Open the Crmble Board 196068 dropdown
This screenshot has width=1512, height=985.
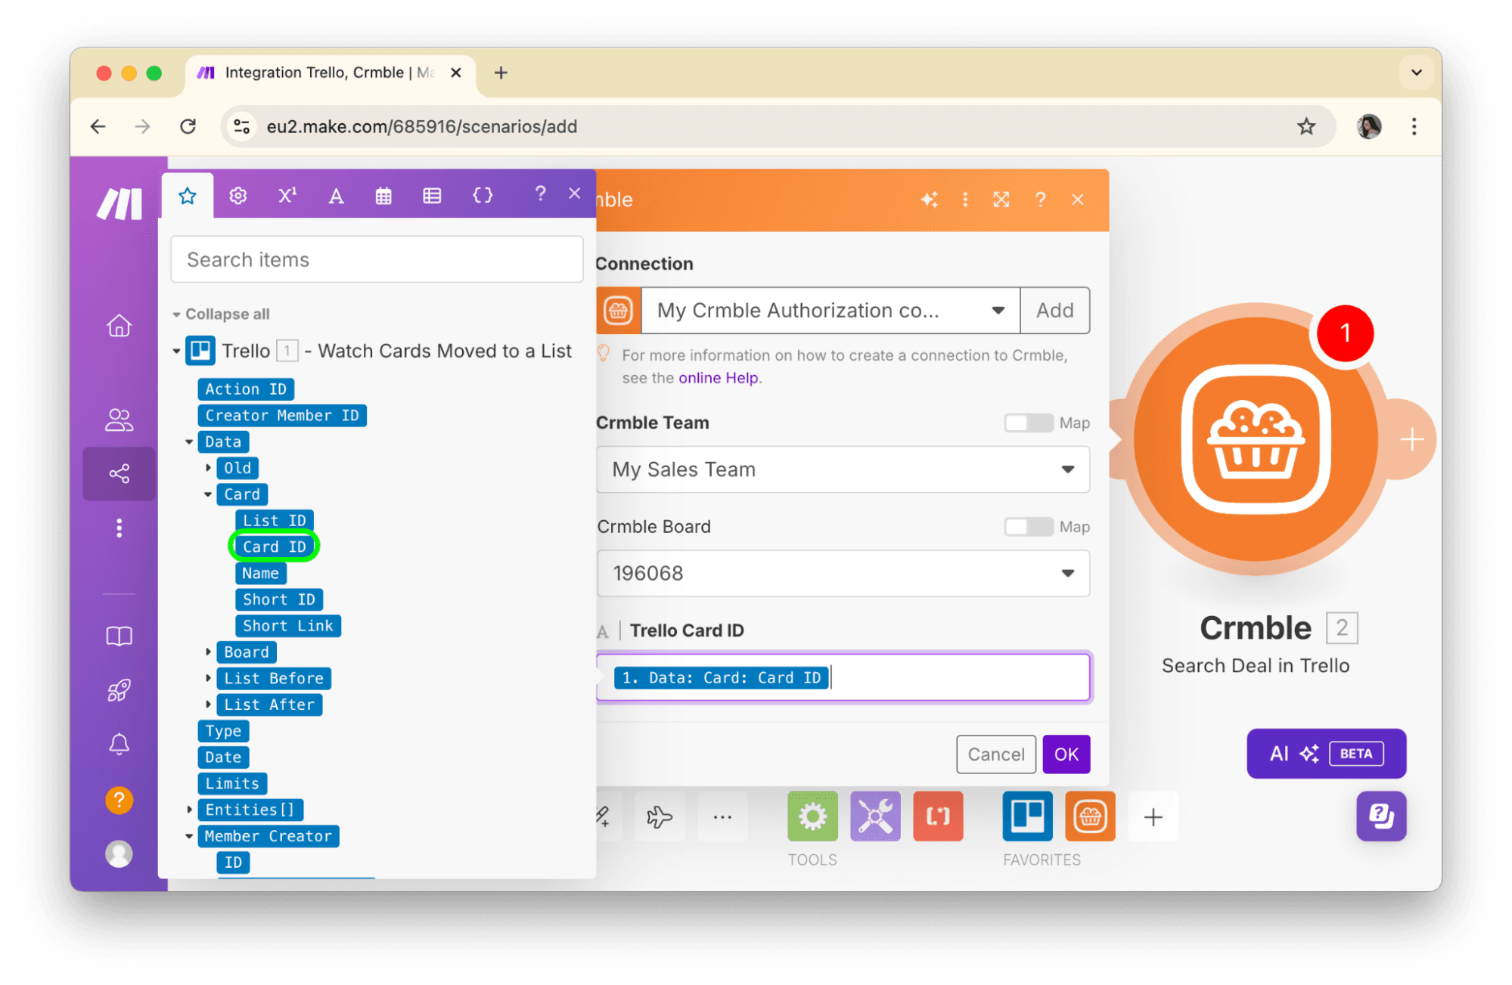pos(843,574)
